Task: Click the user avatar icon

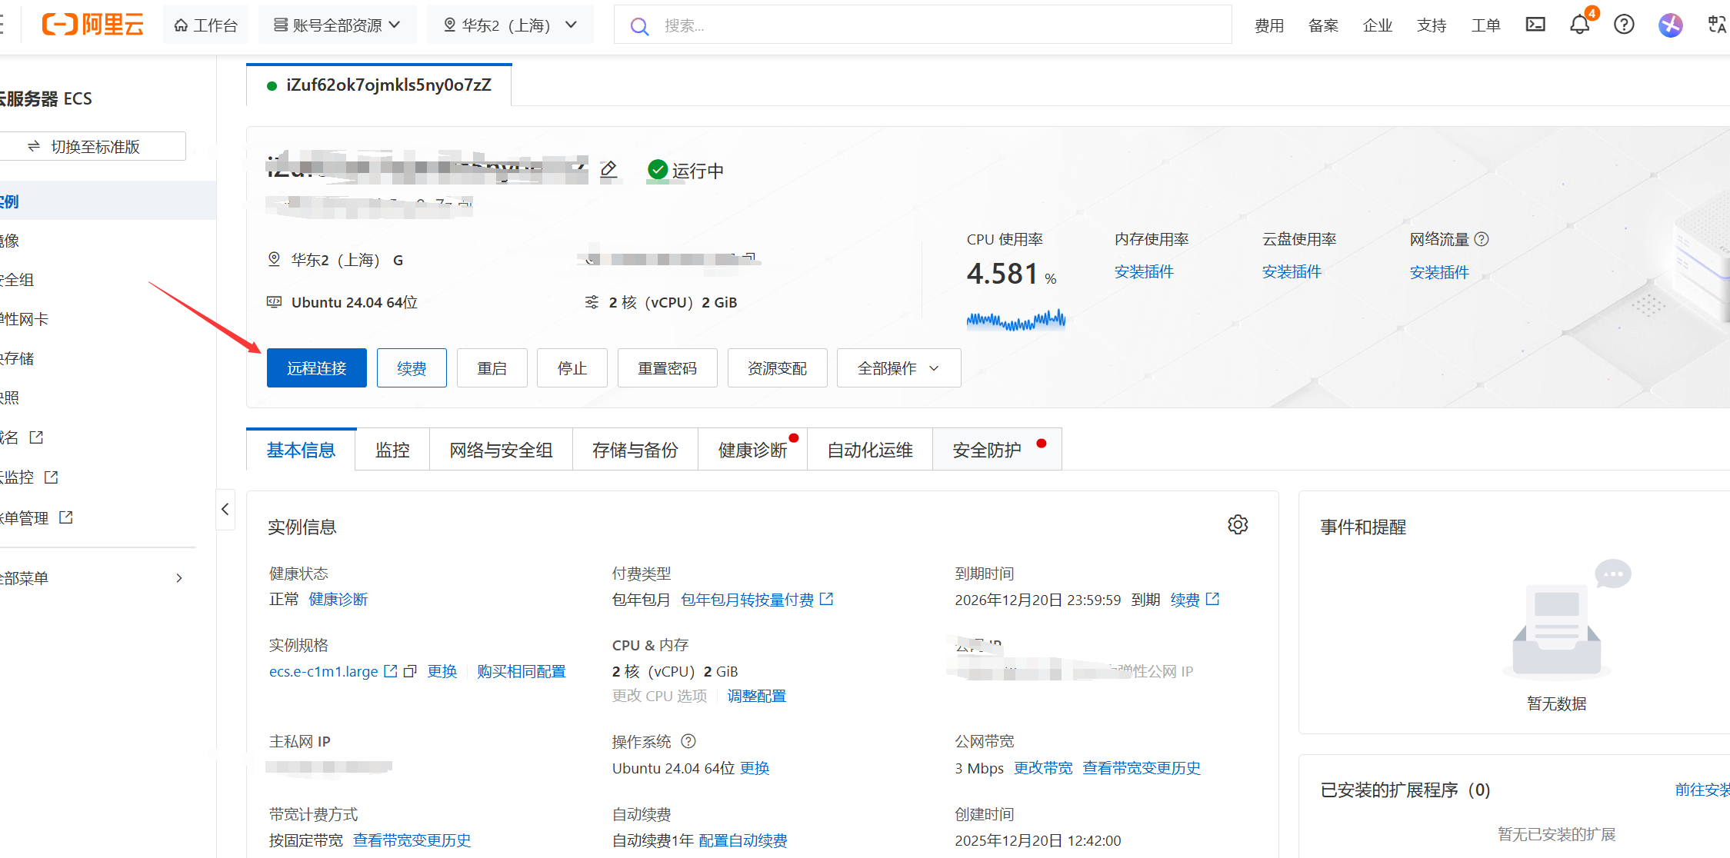Action: (x=1670, y=25)
